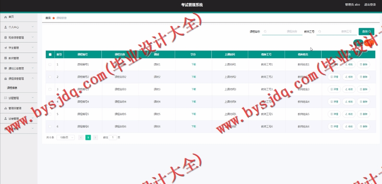Click 下载 link in row 课程编号1
This screenshot has height=184, width=382.
[x=193, y=65]
